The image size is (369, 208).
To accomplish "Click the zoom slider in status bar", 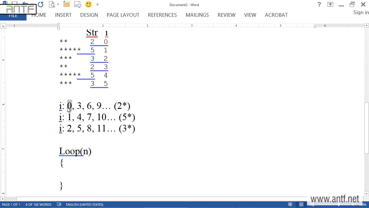I will (339, 205).
